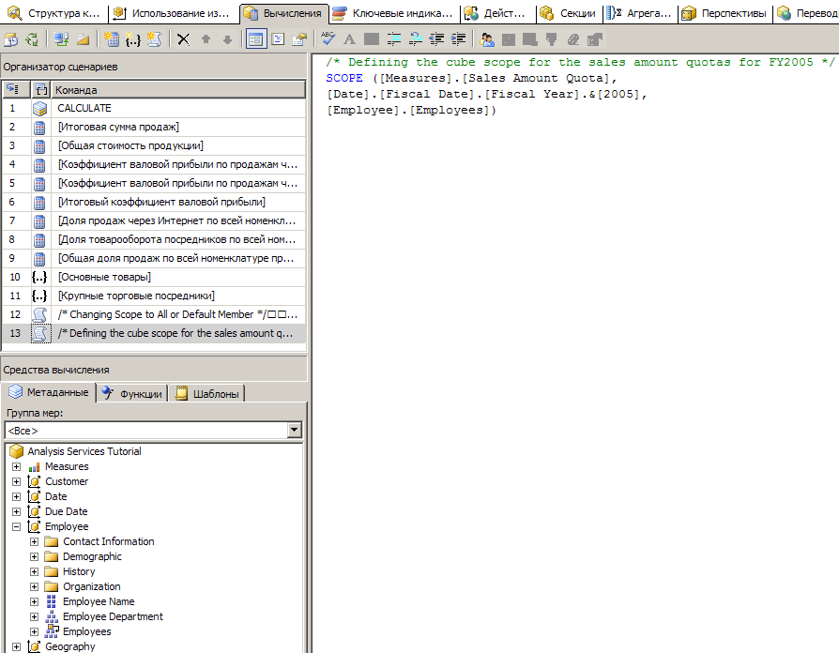The image size is (839, 653).
Task: Select the CALCULATE command row
Action: 154,108
